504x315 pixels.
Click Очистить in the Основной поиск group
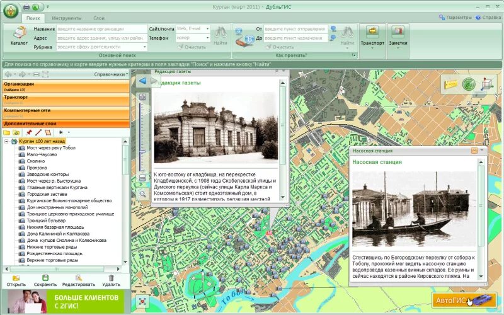tap(192, 47)
